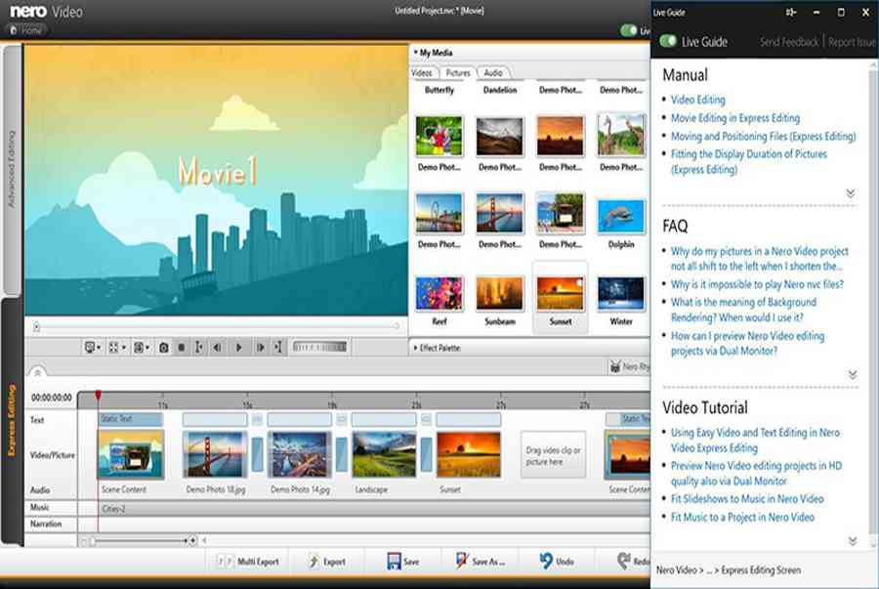Expand the FAQ section chevron
This screenshot has width=879, height=589.
pos(852,374)
